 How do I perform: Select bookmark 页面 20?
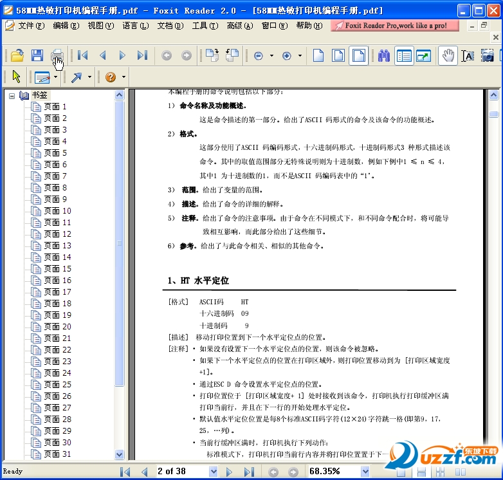[x=57, y=327]
